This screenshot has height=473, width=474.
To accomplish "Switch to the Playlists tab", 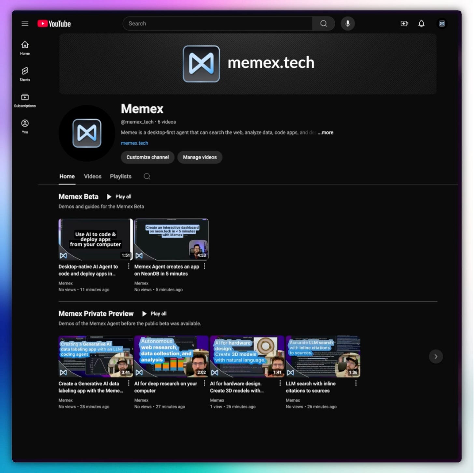I will 121,176.
